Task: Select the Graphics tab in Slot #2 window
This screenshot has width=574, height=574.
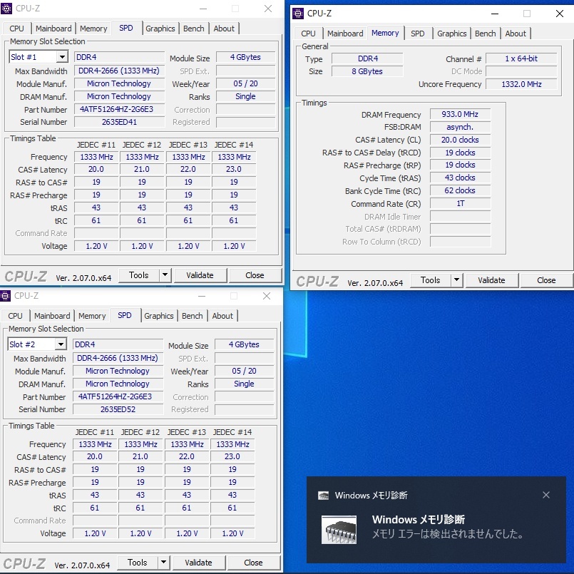Action: pos(158,316)
